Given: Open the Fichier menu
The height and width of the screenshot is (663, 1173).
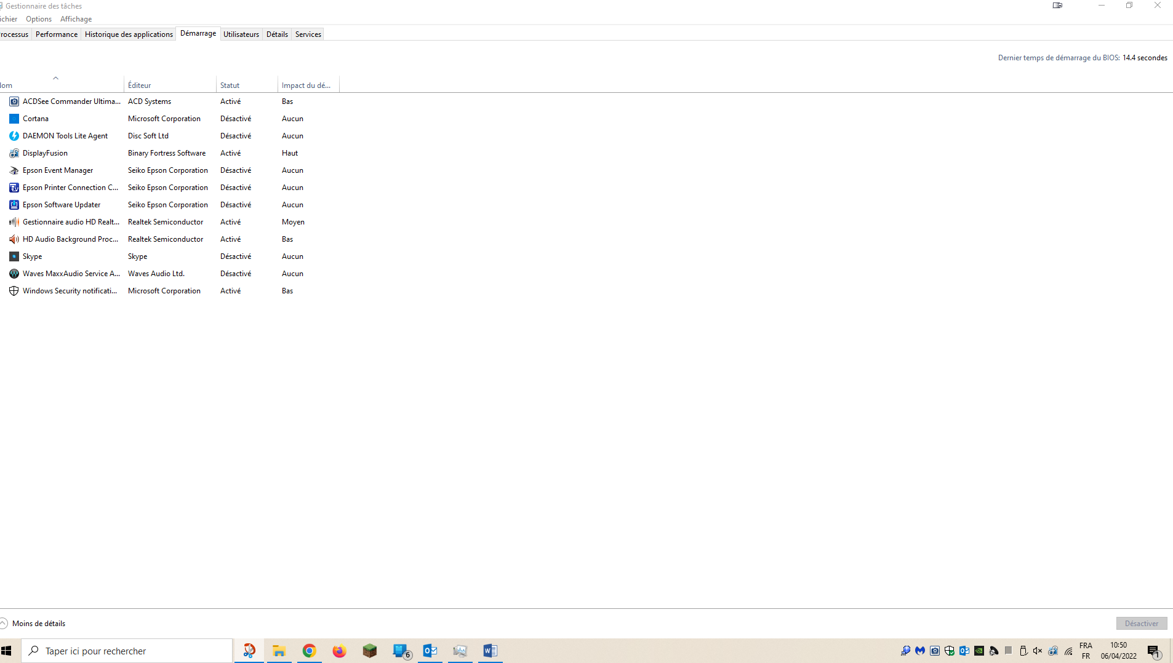Looking at the screenshot, I should [x=9, y=19].
